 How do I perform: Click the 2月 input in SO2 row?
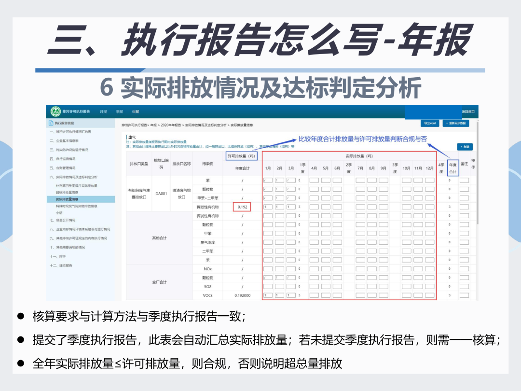tap(279, 286)
